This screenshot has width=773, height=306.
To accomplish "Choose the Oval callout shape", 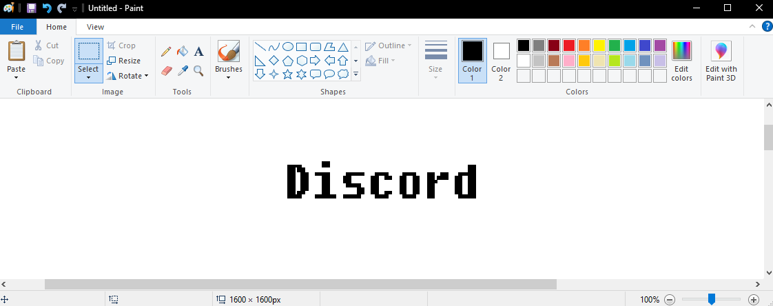I will click(329, 74).
